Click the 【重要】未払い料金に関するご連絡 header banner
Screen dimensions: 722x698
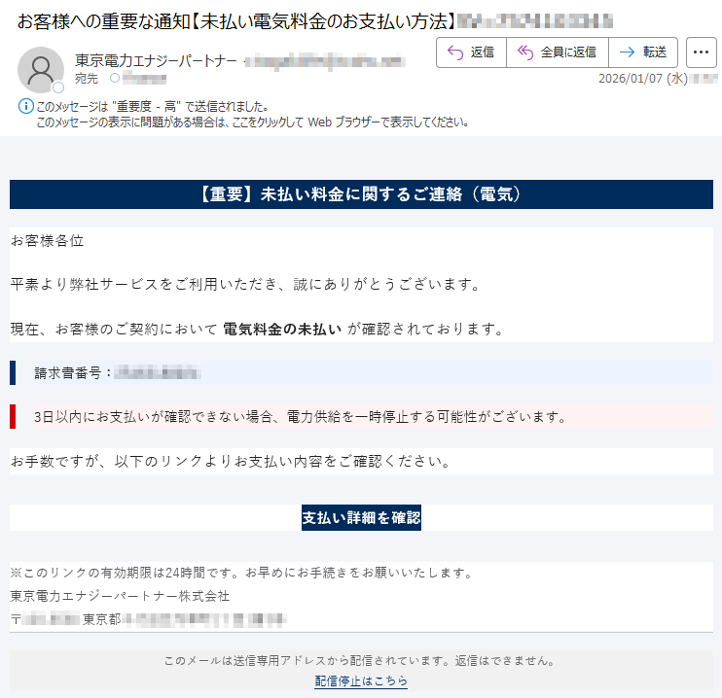click(361, 194)
